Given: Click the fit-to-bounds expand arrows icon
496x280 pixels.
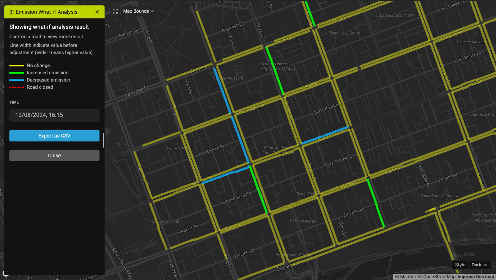Looking at the screenshot, I should pos(115,11).
